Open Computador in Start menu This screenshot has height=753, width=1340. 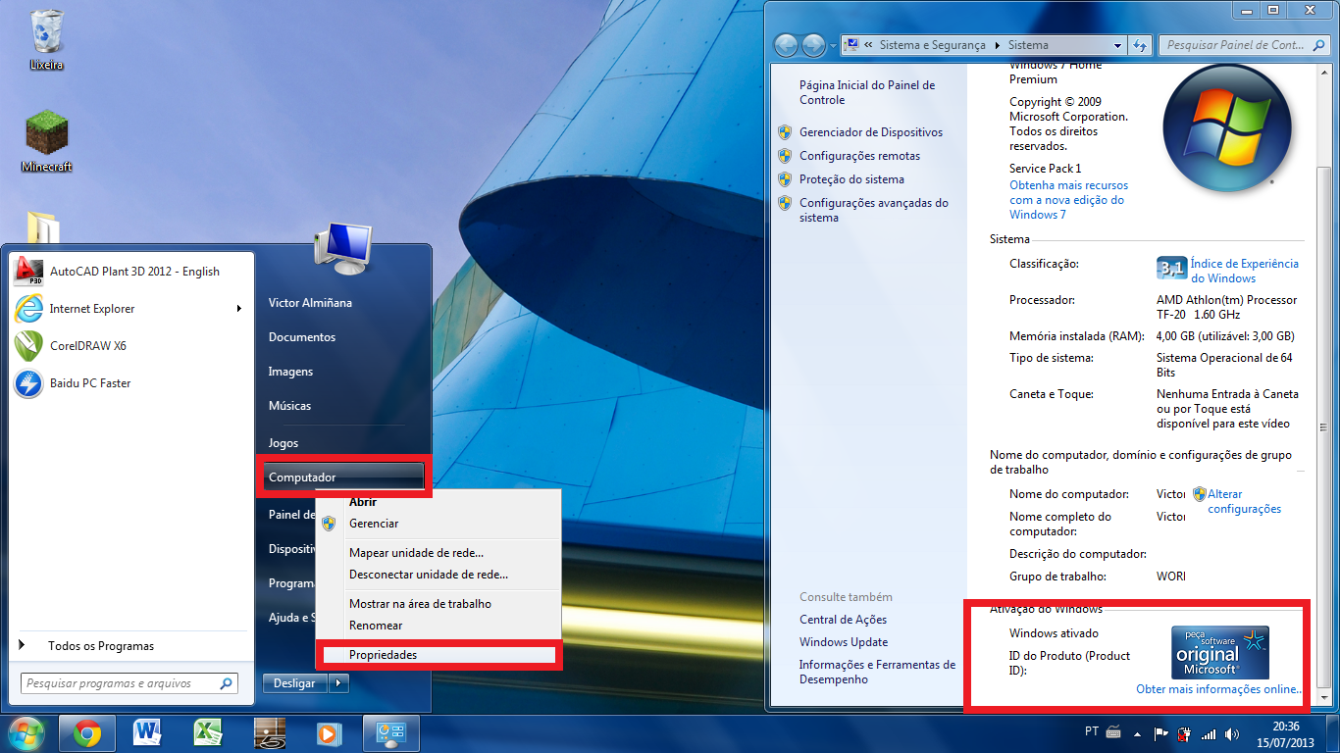[x=344, y=477]
